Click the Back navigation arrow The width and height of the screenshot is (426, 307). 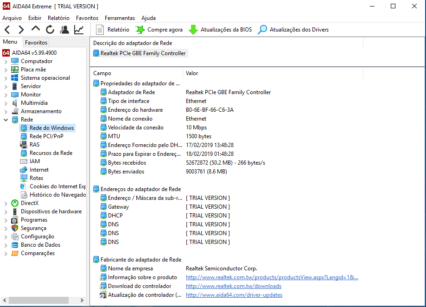tap(7, 30)
